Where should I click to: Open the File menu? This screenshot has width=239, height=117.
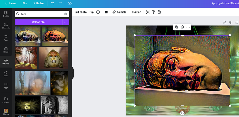pos(25,3)
